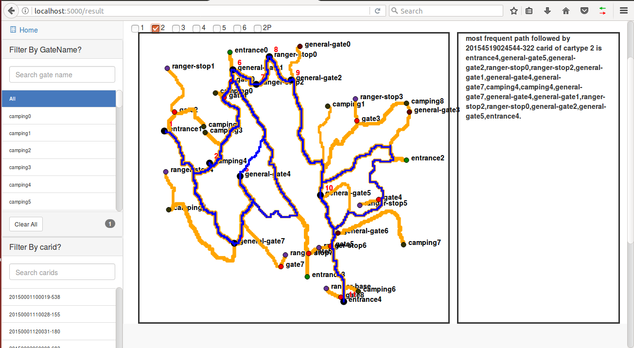Select All in the gate name list

click(58, 99)
